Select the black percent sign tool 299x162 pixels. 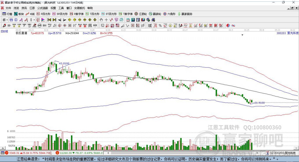click(x=160, y=26)
